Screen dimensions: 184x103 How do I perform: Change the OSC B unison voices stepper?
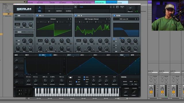(78, 41)
